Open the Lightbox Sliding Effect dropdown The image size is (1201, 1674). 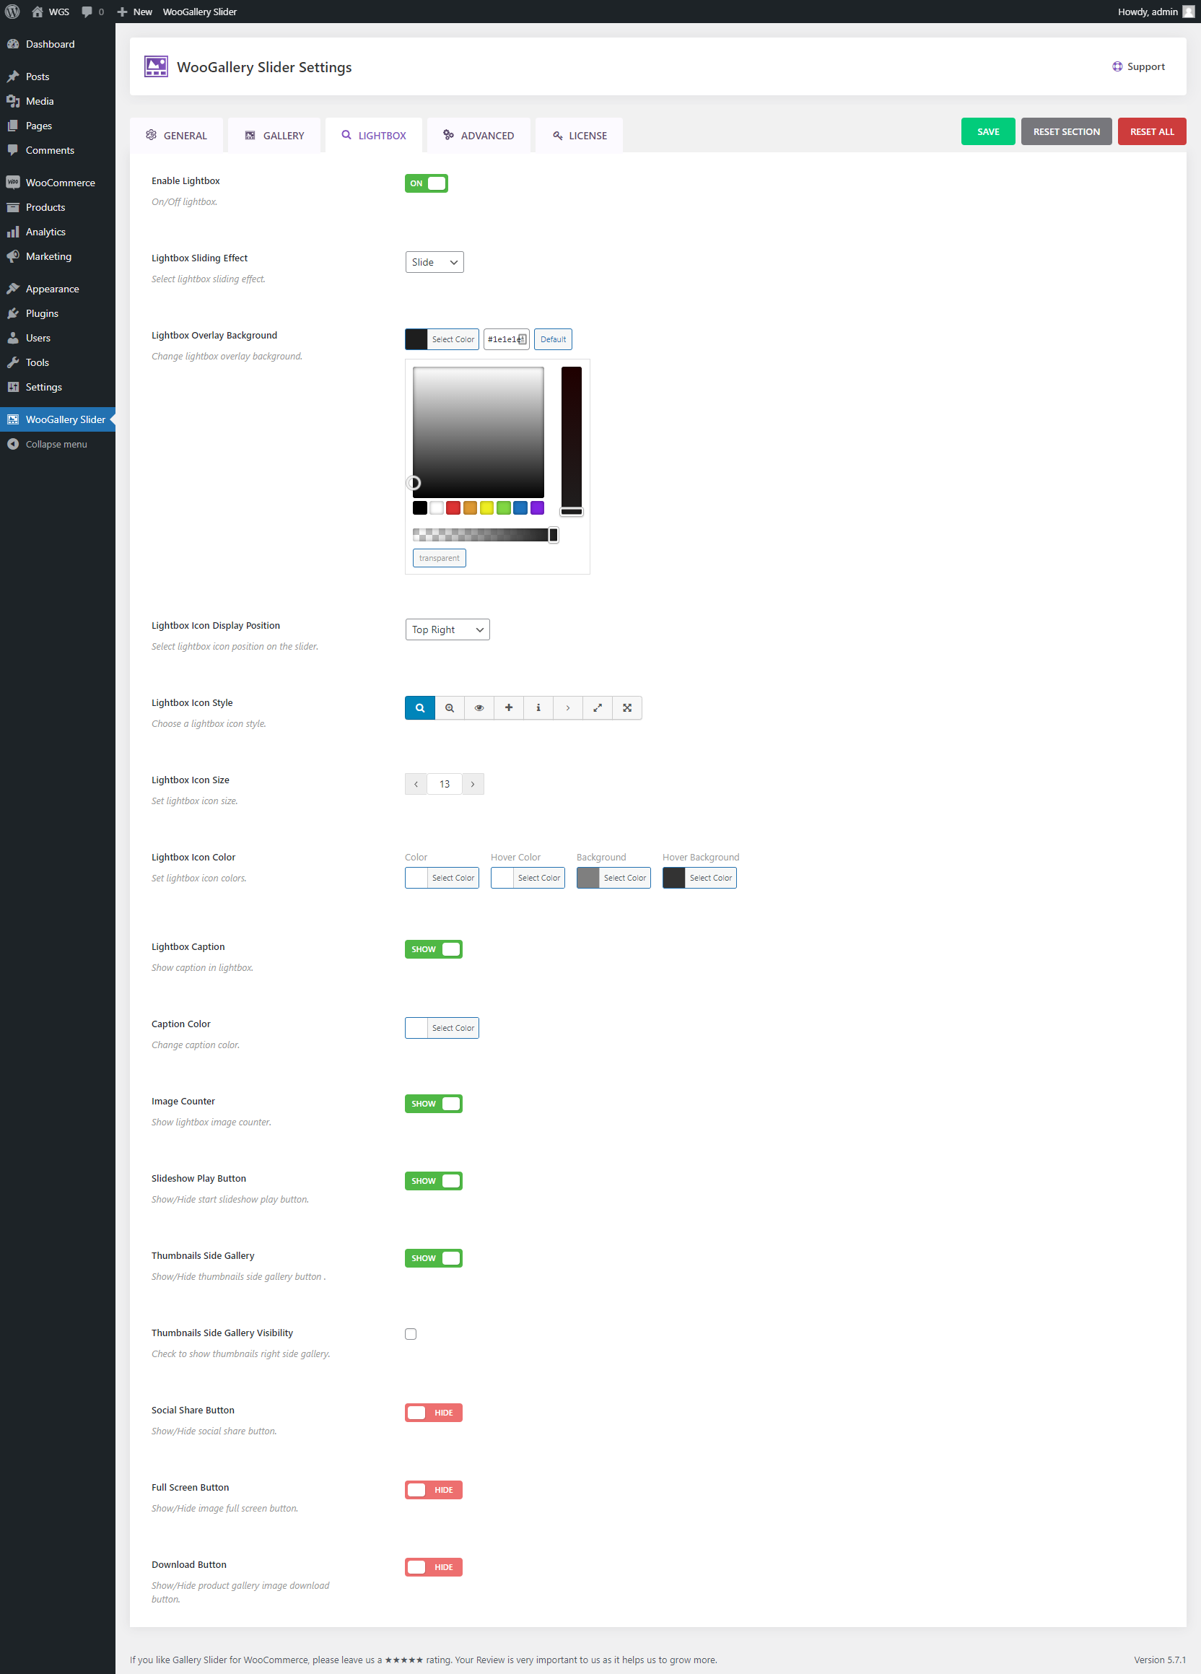(x=434, y=262)
